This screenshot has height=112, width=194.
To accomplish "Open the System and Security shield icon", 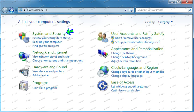I will pos(24,37).
